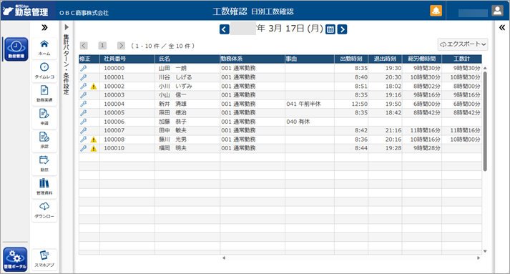
Task: Sort by 工数計 column header
Action: (x=462, y=59)
